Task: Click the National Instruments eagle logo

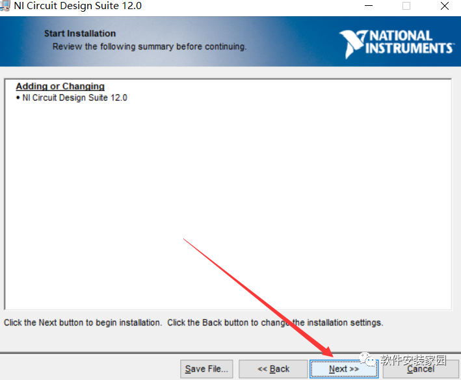Action: click(x=353, y=44)
